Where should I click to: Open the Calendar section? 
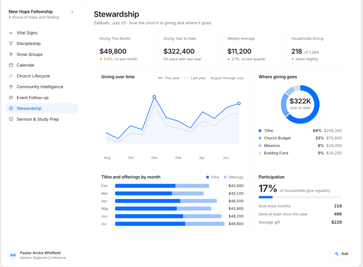(x=42, y=65)
